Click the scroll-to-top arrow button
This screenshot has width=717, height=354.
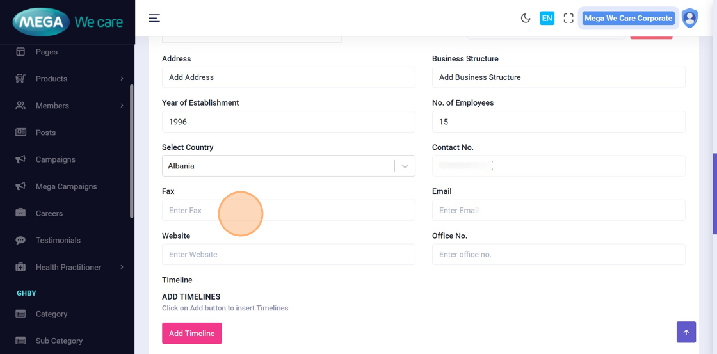tap(686, 332)
